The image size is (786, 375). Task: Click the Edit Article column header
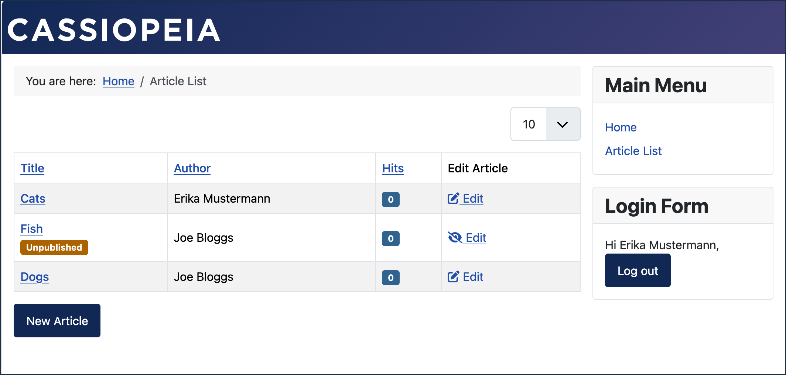tap(478, 168)
